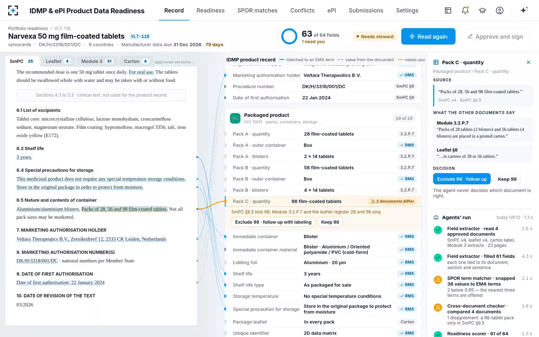539x337 pixels.
Task: Open the learning graduation cap icon
Action: coord(482,10)
